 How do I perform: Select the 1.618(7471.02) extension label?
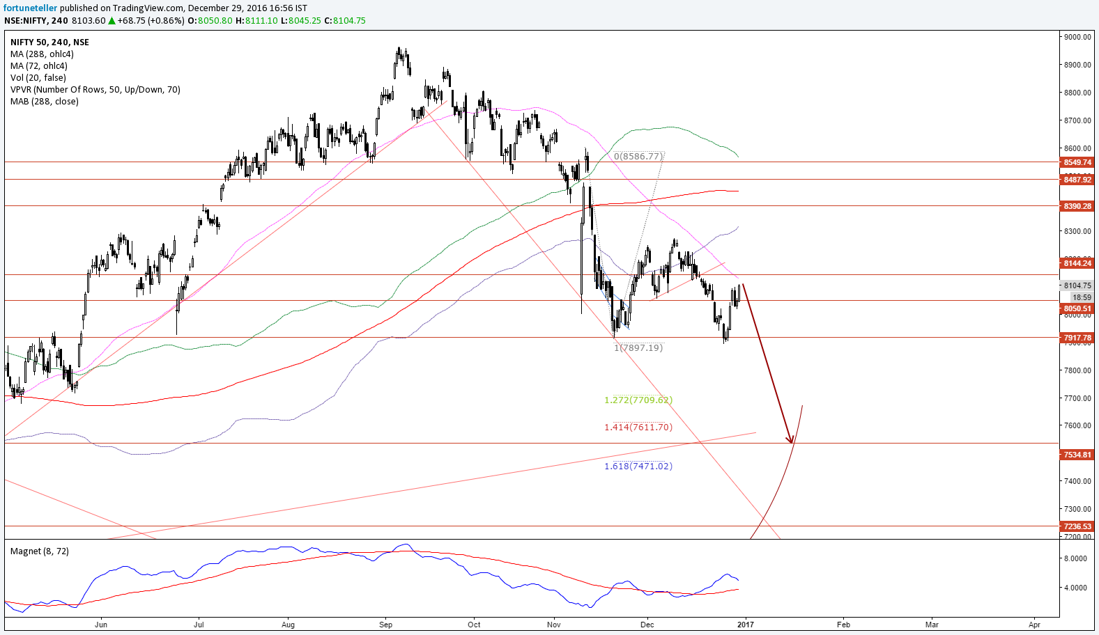point(638,467)
